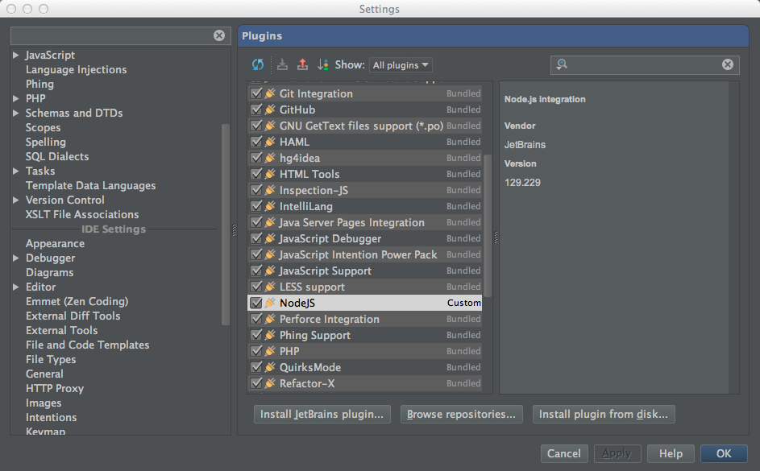Click the plug icon beside Git Integration
The width and height of the screenshot is (760, 471).
tap(271, 93)
